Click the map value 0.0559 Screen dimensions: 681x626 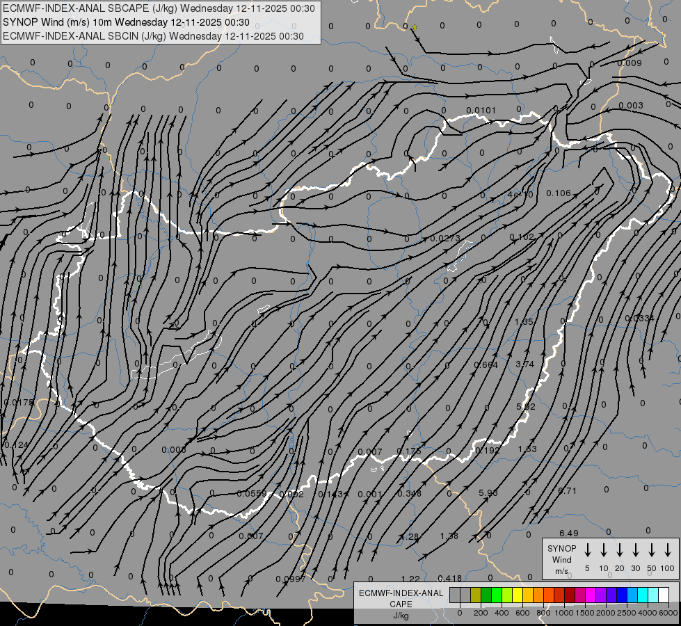(252, 494)
